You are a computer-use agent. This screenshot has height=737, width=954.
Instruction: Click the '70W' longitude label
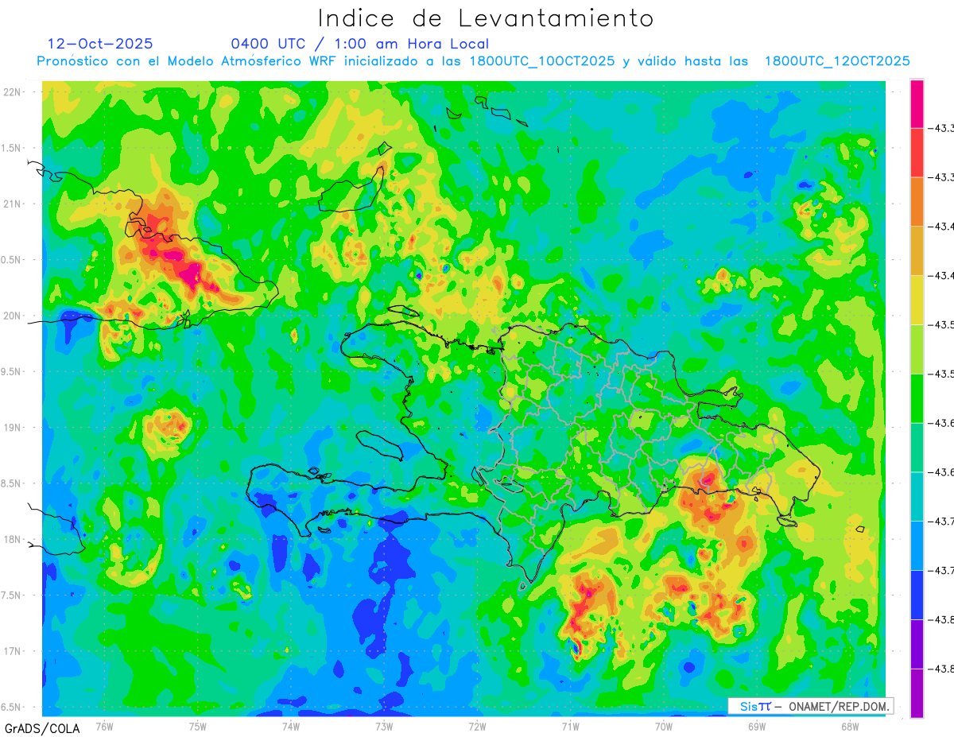(x=664, y=727)
